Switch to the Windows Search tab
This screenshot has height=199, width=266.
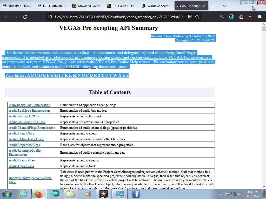coord(156,6)
